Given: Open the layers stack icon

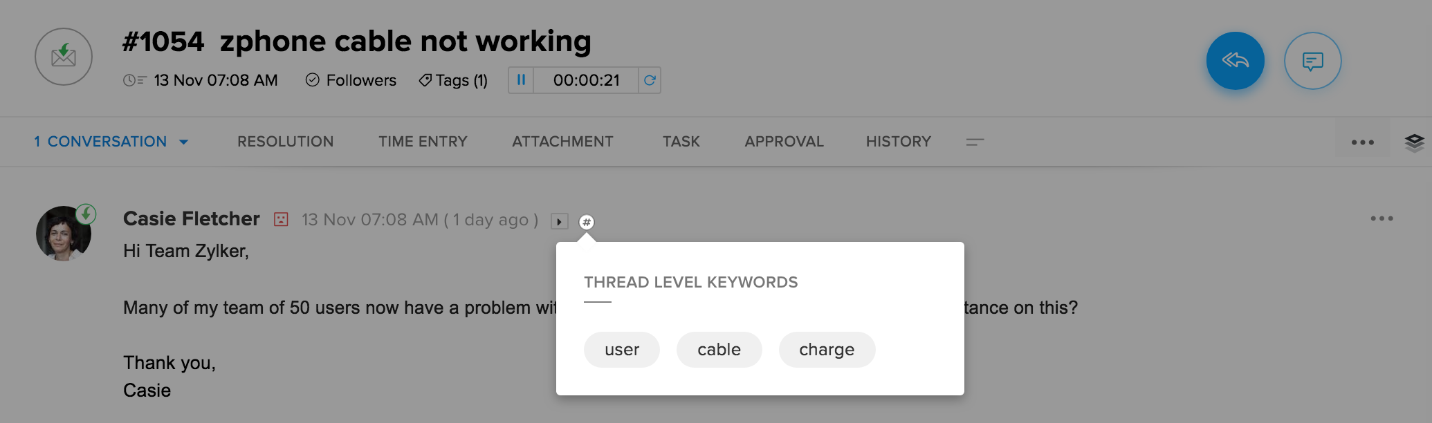Looking at the screenshot, I should [1414, 142].
